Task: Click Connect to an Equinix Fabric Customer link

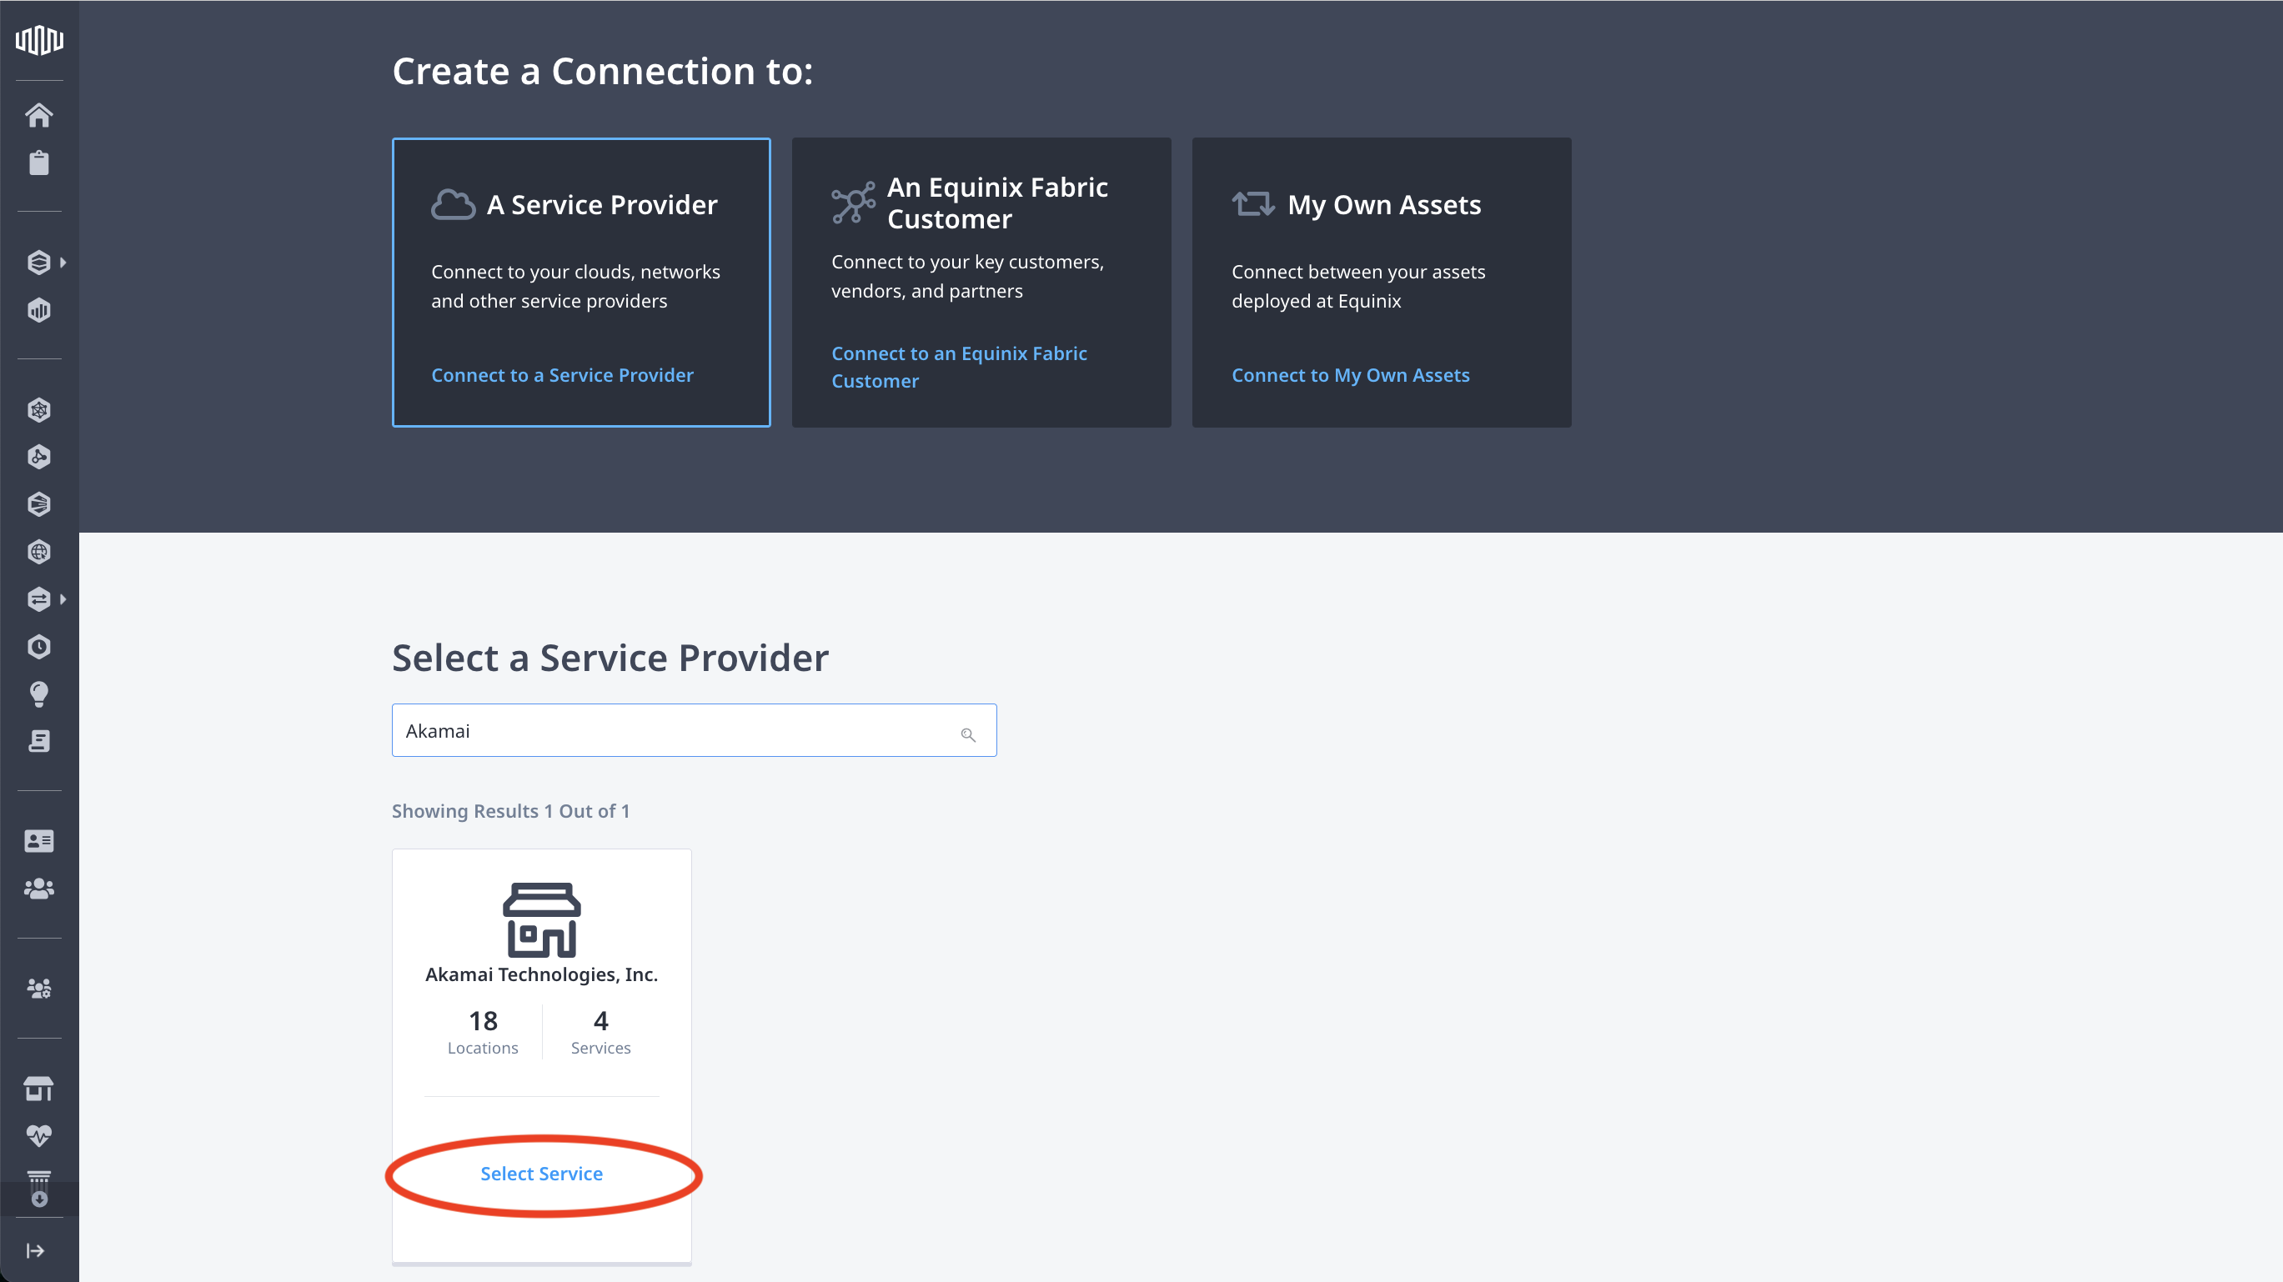Action: [x=959, y=367]
